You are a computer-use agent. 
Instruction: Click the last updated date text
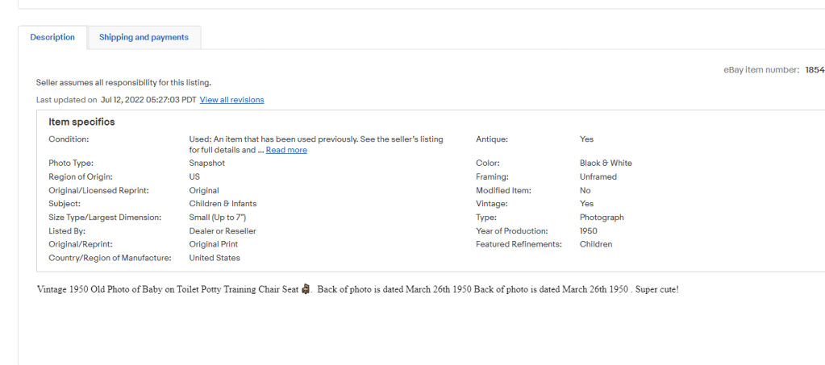click(x=148, y=100)
